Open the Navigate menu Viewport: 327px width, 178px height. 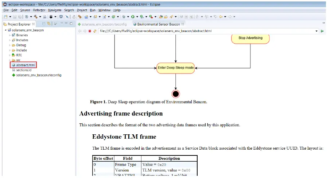click(x=55, y=10)
